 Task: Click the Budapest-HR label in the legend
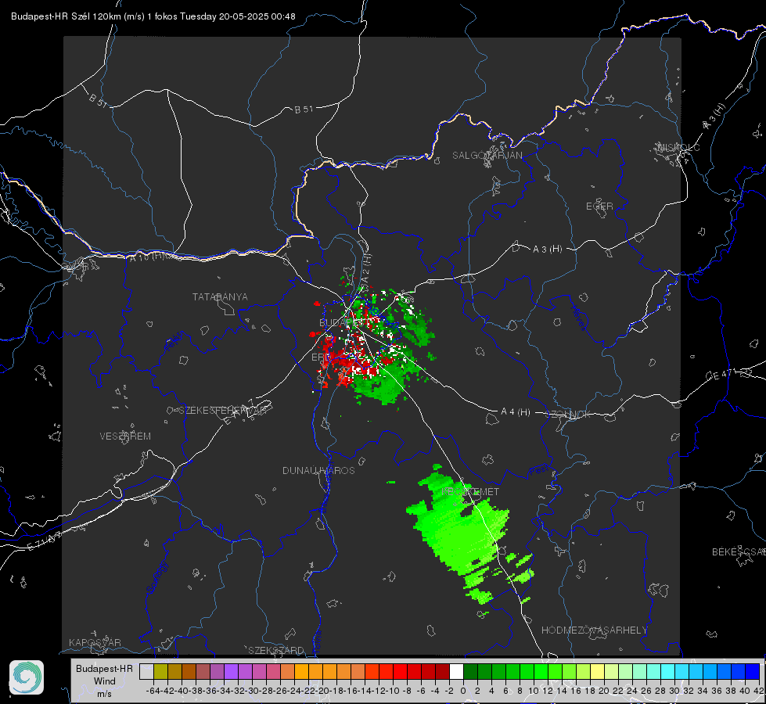coord(104,668)
